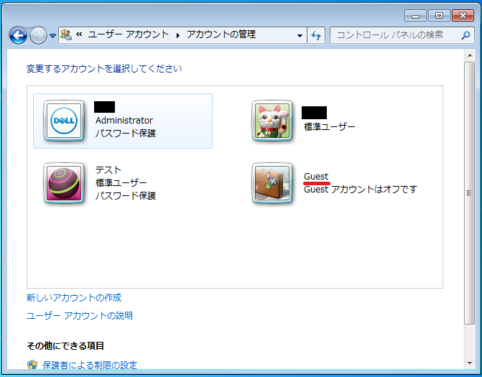Click the user accounts icon in address bar
The width and height of the screenshot is (482, 377).
66,34
